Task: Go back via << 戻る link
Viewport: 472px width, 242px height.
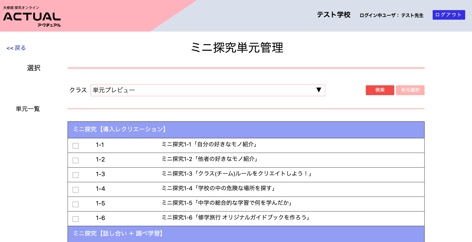Action: [x=16, y=48]
